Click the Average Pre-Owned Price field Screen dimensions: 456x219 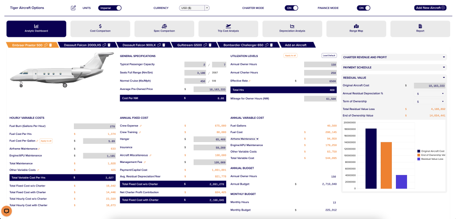click(x=210, y=89)
